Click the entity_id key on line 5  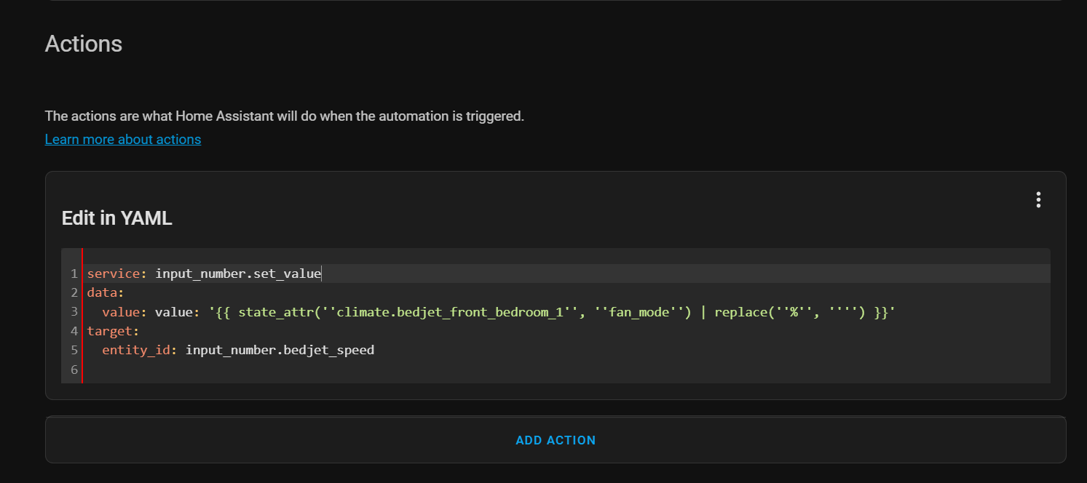(136, 350)
